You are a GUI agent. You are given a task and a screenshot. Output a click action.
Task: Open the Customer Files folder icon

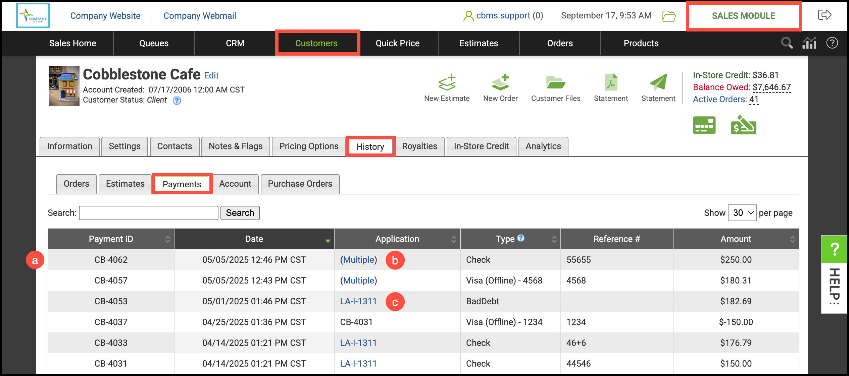pos(555,82)
